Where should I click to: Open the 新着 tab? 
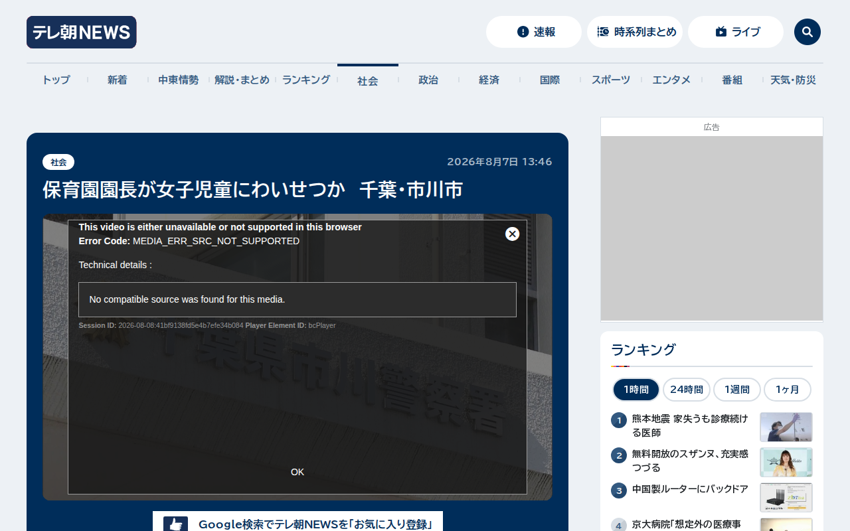(x=117, y=80)
